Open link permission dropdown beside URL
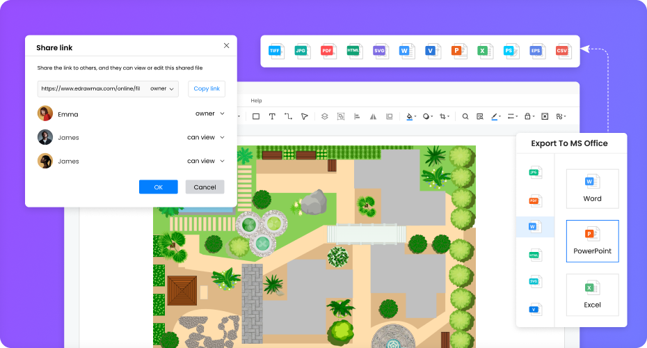The height and width of the screenshot is (348, 647). pyautogui.click(x=162, y=89)
